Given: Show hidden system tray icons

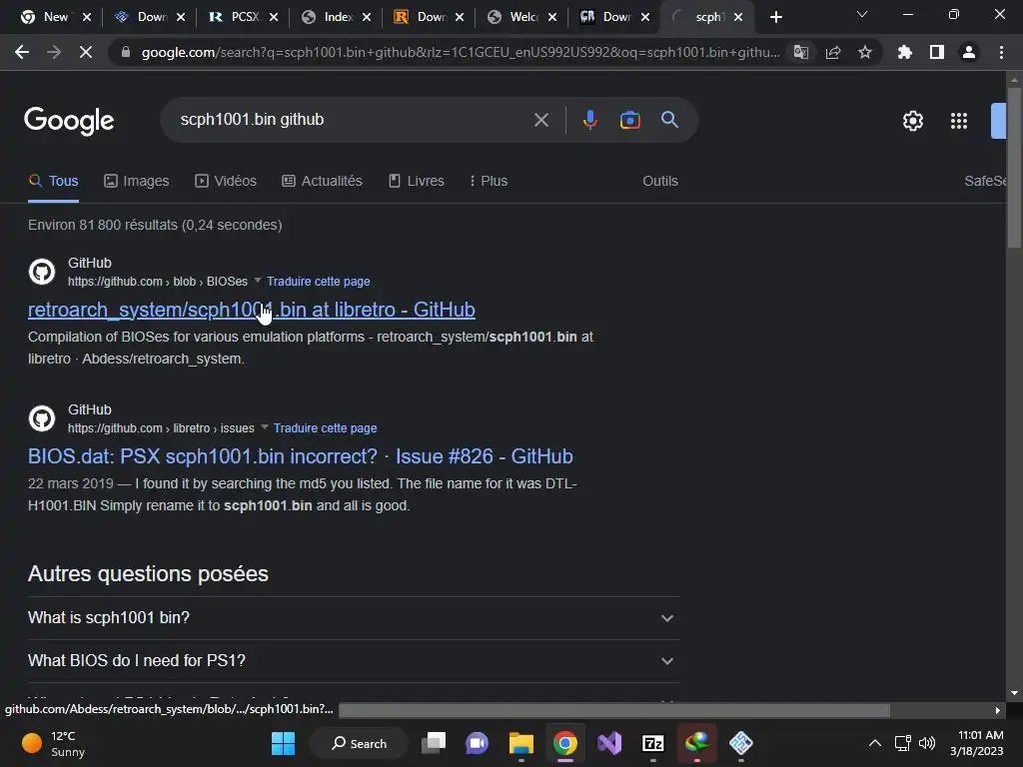Looking at the screenshot, I should pos(875,743).
